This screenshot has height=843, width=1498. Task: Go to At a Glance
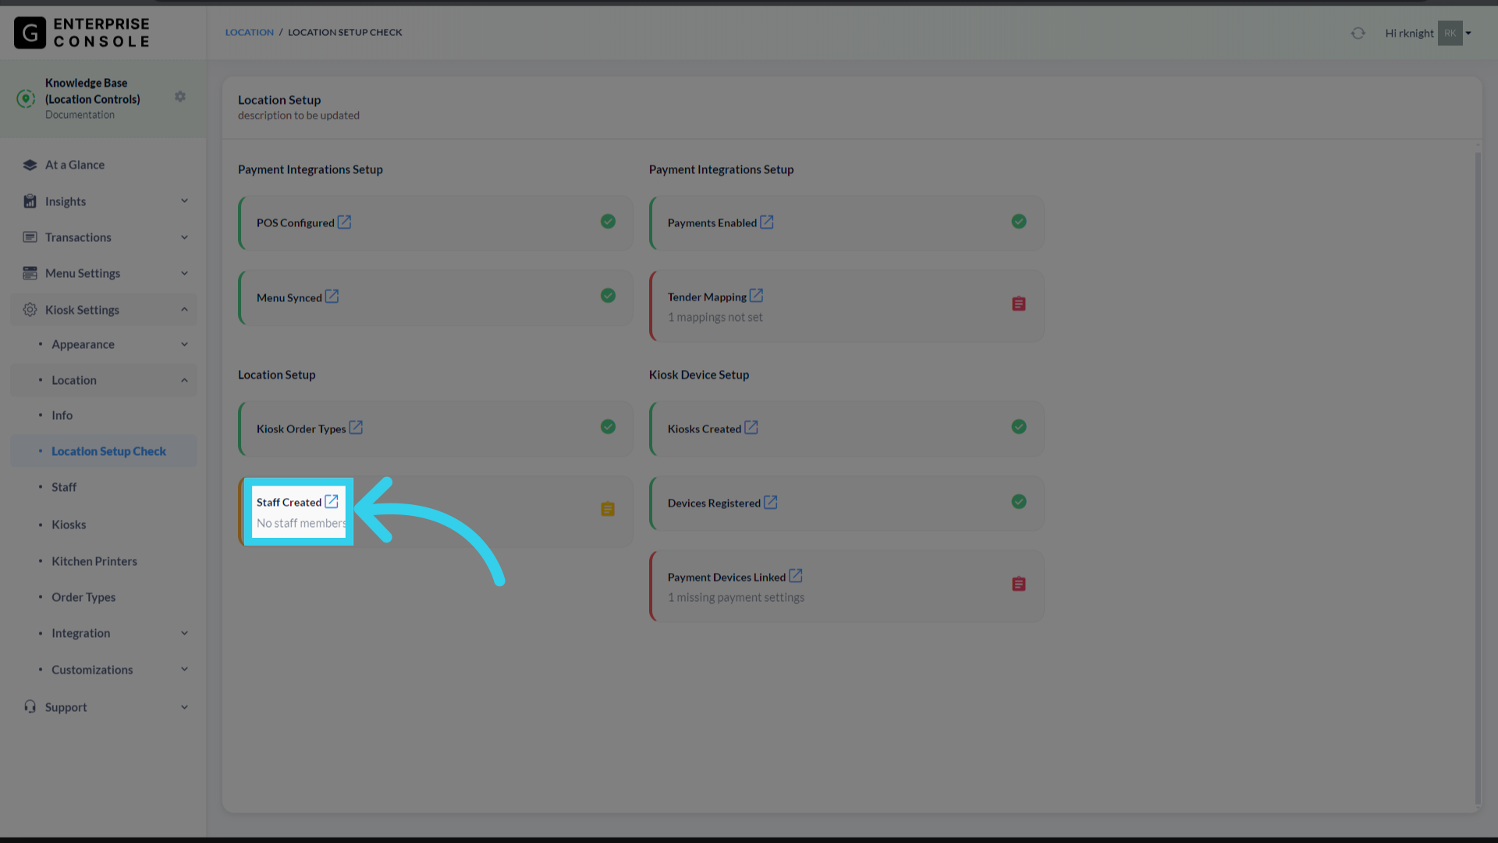click(x=75, y=165)
